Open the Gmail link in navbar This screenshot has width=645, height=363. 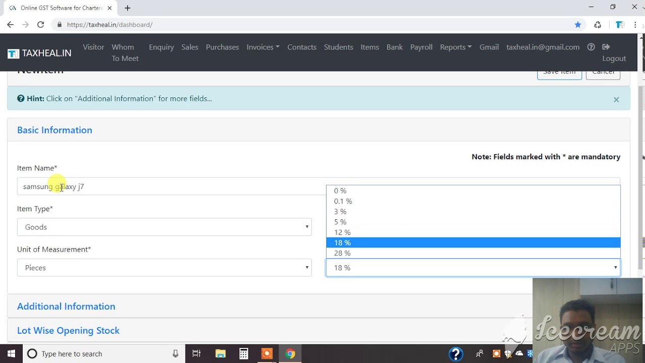(489, 47)
